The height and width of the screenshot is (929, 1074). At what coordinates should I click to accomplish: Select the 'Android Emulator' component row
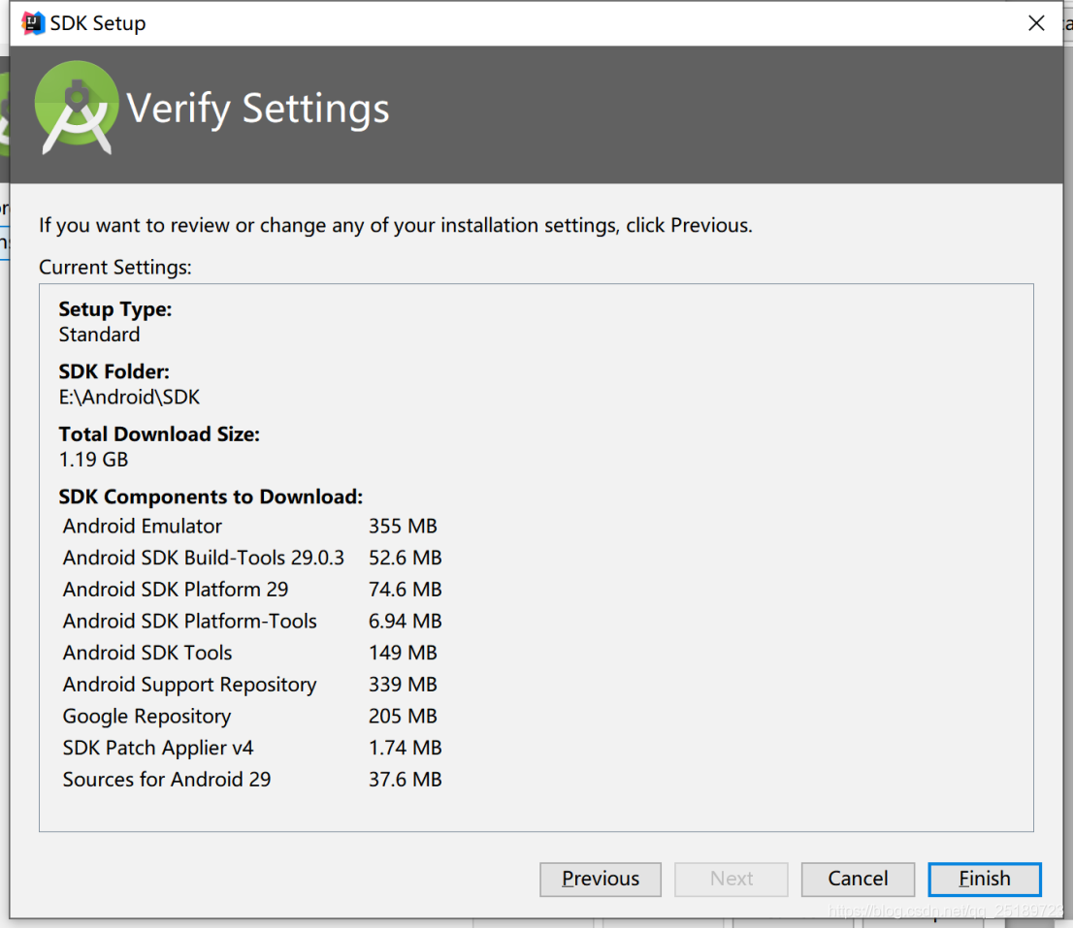point(250,526)
